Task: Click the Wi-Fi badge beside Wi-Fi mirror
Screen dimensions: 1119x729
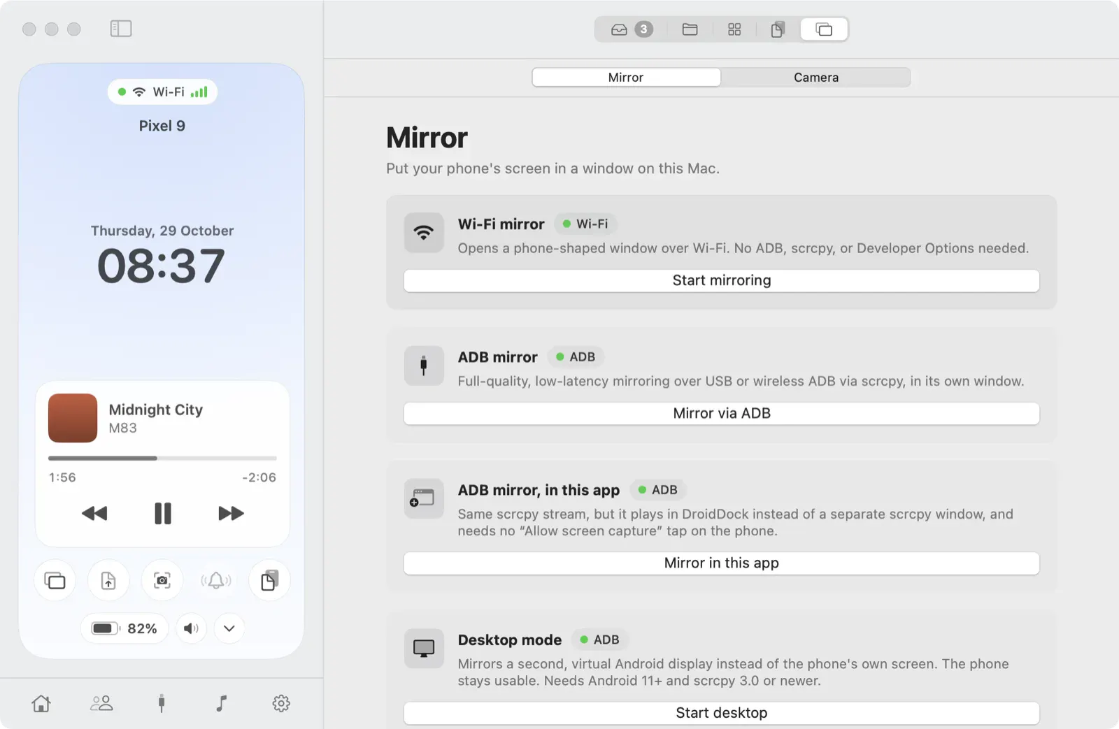Action: [585, 224]
